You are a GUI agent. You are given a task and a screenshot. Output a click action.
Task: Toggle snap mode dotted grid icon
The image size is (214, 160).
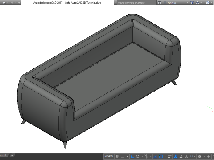point(123,156)
